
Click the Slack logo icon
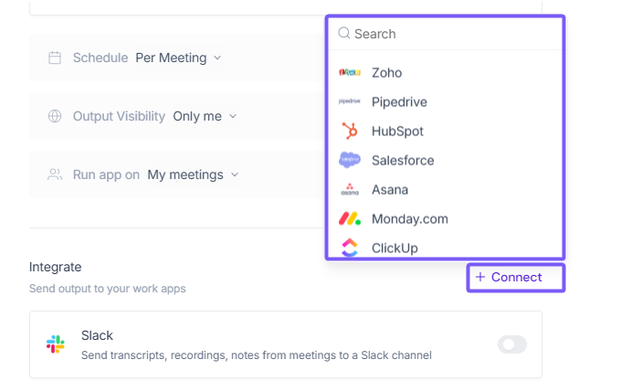coord(56,344)
